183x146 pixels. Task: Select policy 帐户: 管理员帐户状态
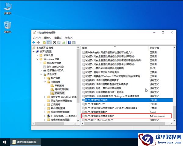point(127,100)
